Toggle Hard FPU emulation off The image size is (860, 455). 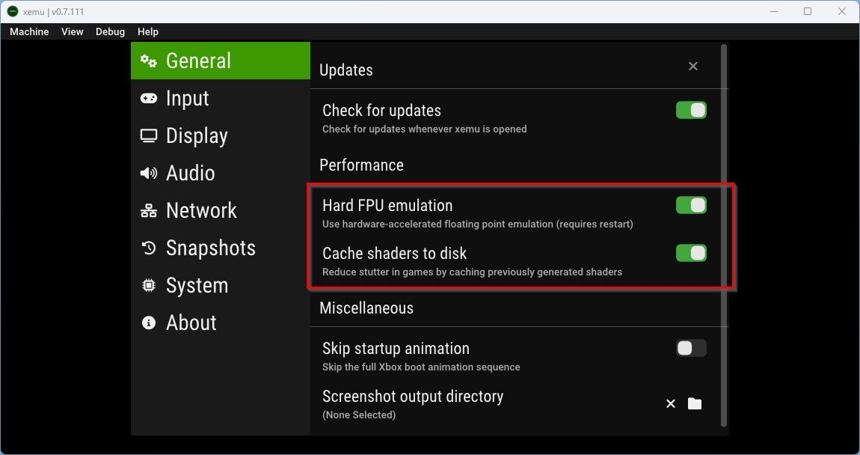coord(690,205)
